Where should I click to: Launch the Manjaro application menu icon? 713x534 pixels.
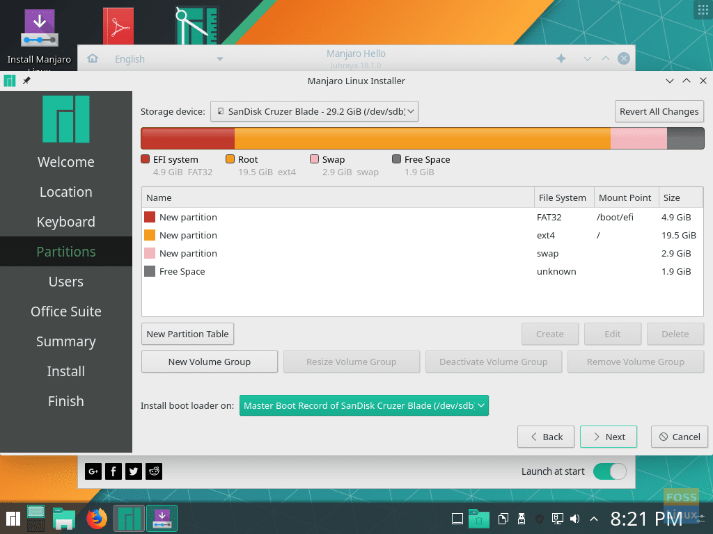pyautogui.click(x=11, y=518)
